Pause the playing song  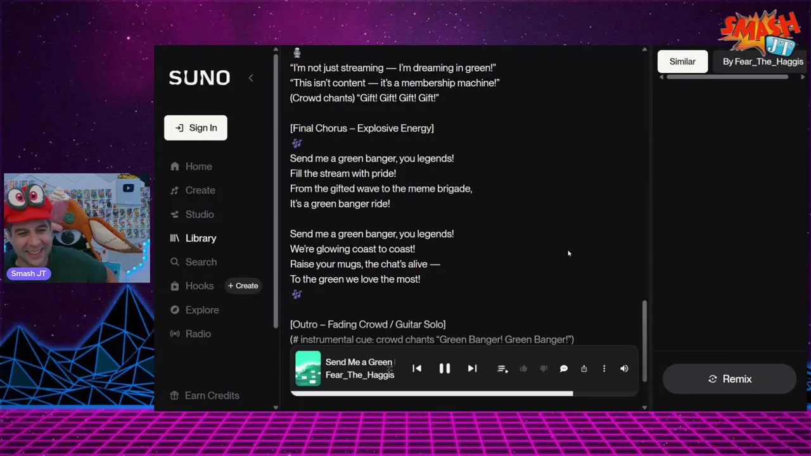tap(444, 369)
